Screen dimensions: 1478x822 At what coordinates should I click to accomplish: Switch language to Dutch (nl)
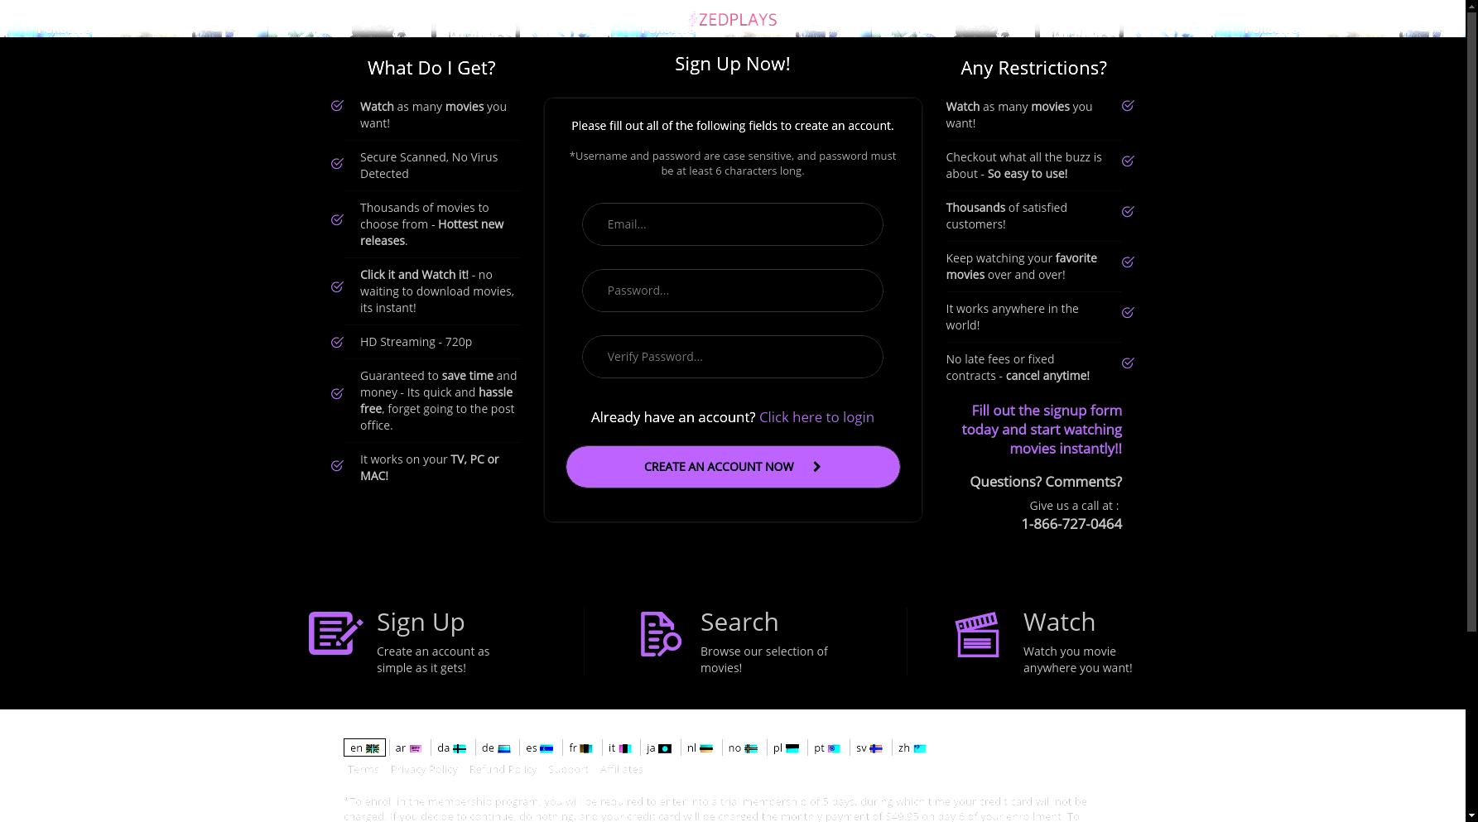coord(700,748)
